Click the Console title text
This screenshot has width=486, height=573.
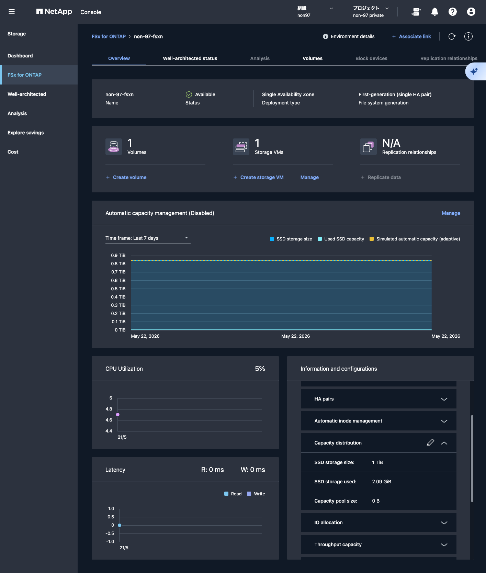point(91,12)
